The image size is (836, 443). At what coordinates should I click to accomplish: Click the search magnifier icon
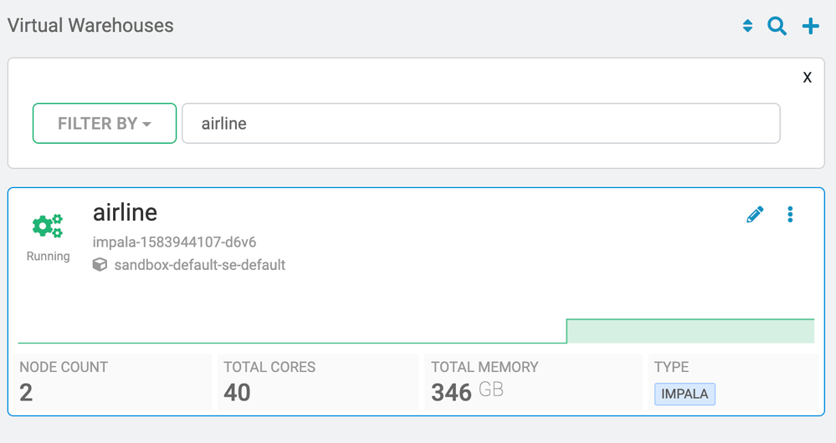(x=777, y=27)
